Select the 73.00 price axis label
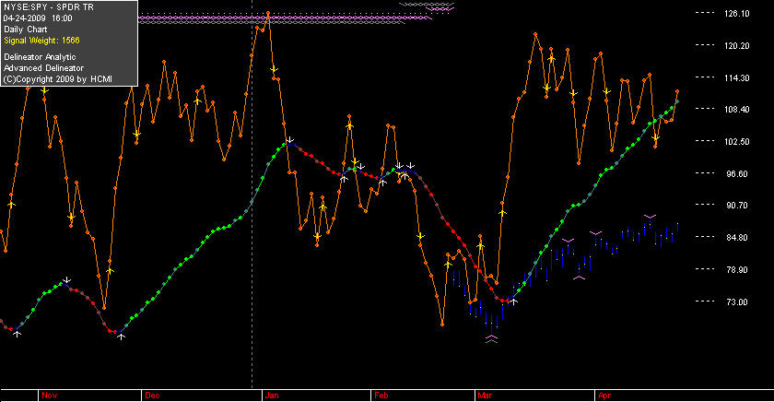The height and width of the screenshot is (402, 774). [737, 301]
